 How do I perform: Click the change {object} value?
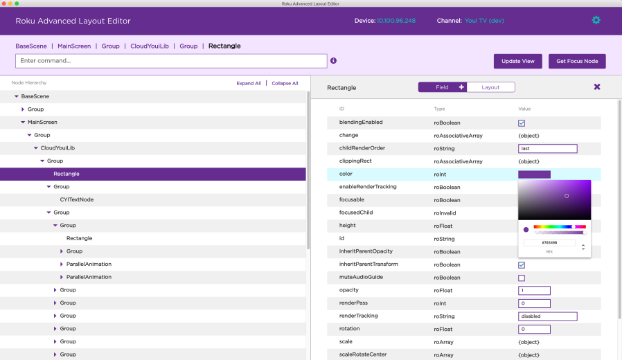(x=528, y=136)
